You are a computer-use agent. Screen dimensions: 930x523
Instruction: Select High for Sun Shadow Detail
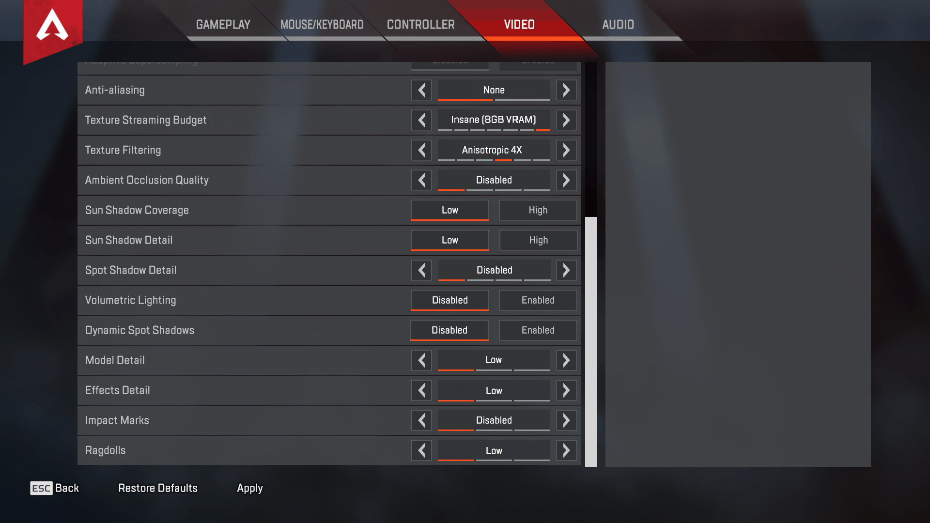[x=539, y=240]
